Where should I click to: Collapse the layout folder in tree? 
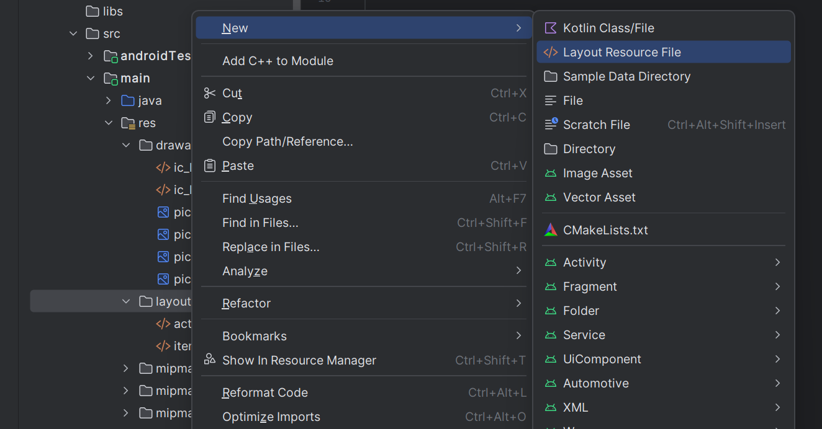coord(127,301)
